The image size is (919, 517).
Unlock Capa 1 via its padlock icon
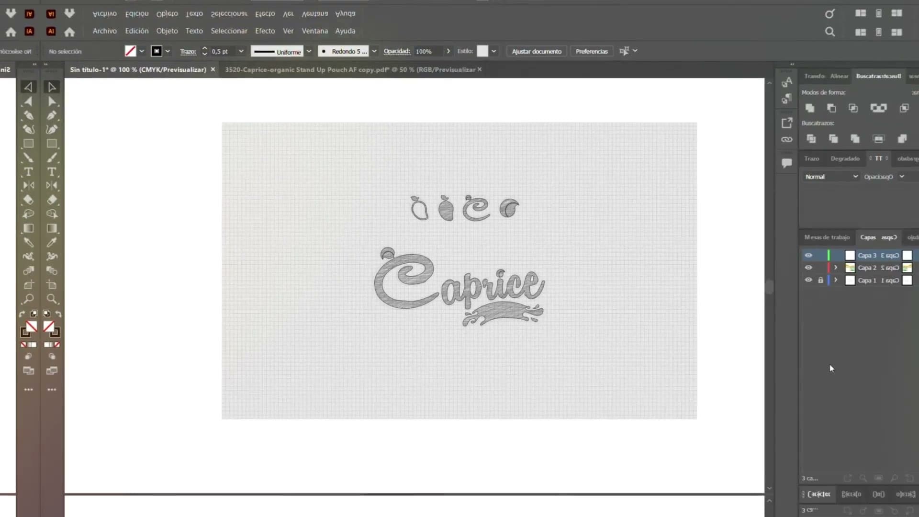pyautogui.click(x=820, y=280)
